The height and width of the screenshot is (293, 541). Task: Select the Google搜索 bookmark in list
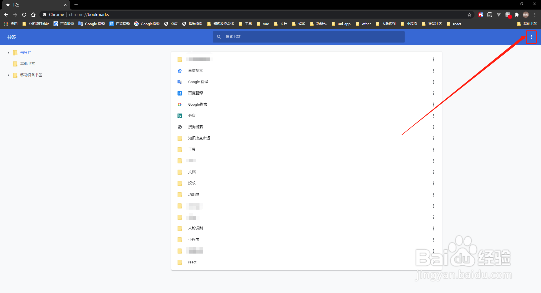(306, 105)
